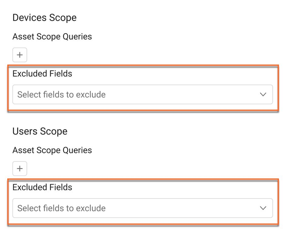Screen dimensions: 285x229
Task: Click the Excluded Fields label in Users Scope
Action: pyautogui.click(x=42, y=187)
